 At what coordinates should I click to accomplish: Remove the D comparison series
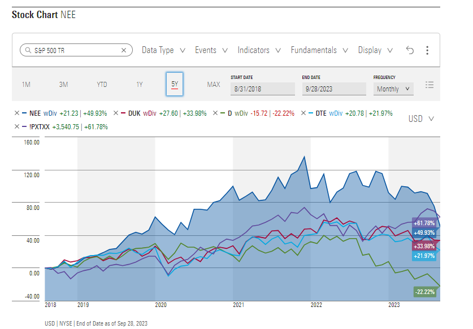point(215,113)
